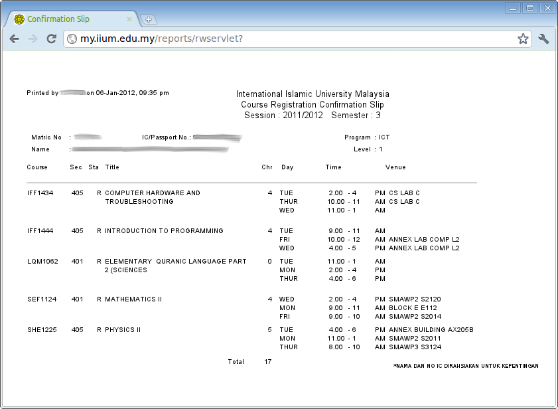Viewport: 558px width, 409px height.
Task: Click course code LQM1062
Action: tap(42, 262)
